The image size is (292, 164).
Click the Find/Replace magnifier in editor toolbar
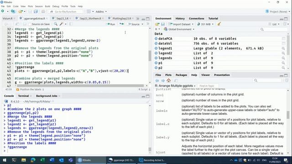pos(56,24)
